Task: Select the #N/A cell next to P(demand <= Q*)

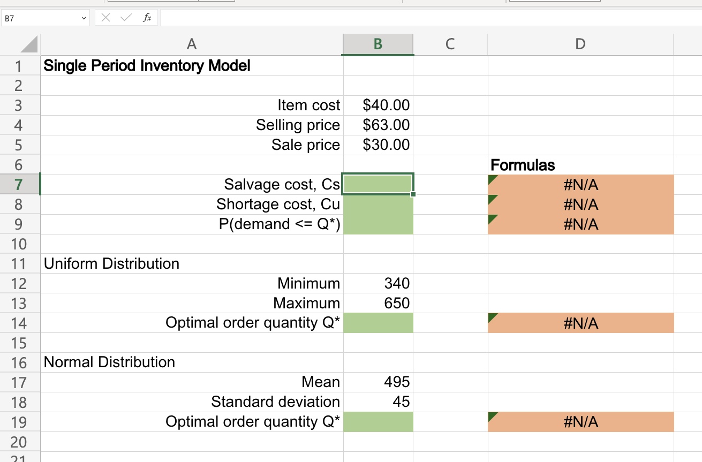Action: (580, 224)
